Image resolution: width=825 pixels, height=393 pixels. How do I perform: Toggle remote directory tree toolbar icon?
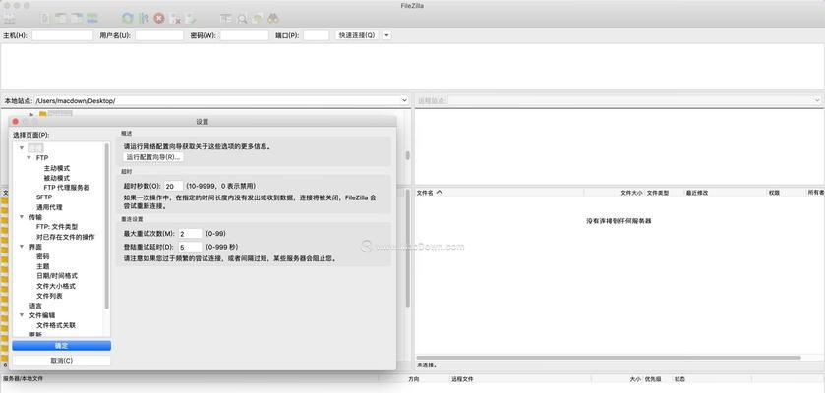click(77, 18)
